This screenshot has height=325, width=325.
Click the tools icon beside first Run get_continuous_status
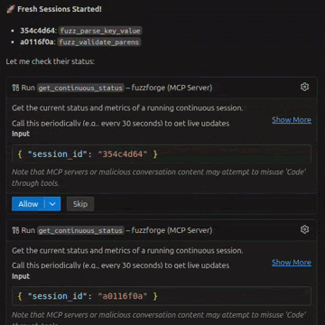15,88
